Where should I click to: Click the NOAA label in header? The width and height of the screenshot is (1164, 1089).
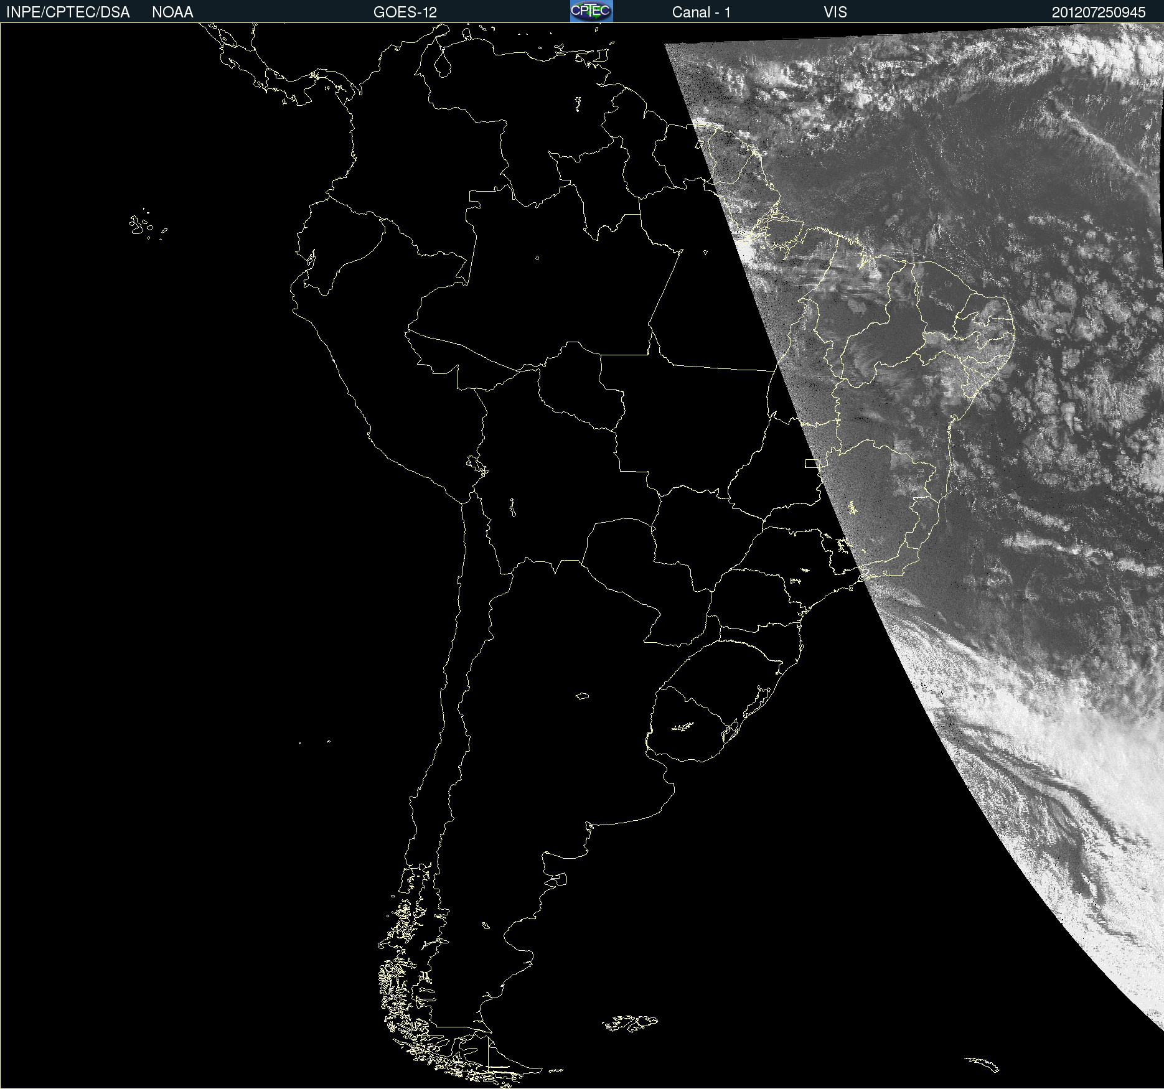tap(172, 12)
